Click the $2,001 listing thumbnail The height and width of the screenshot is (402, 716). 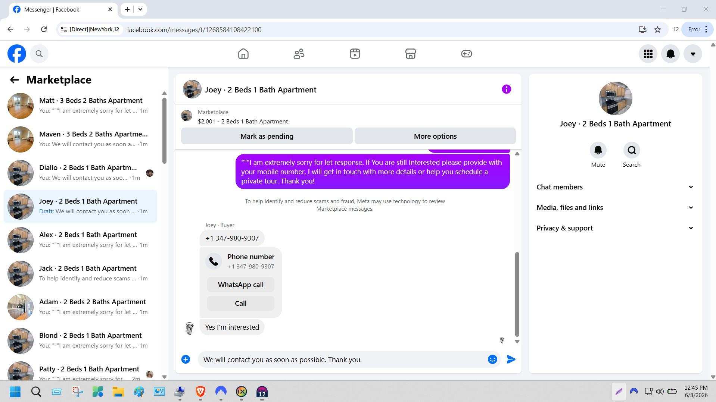(187, 116)
